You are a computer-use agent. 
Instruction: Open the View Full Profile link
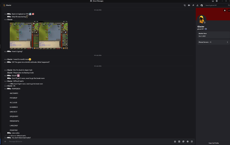213,143
